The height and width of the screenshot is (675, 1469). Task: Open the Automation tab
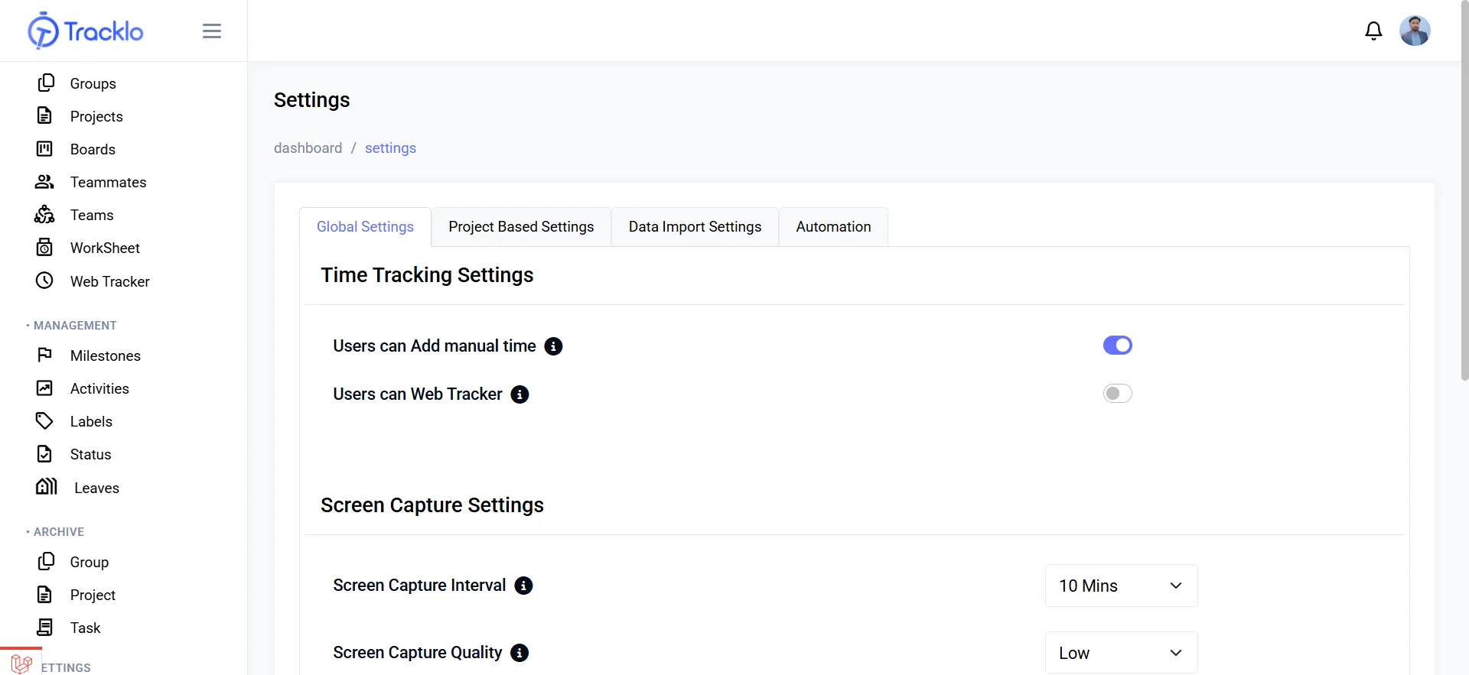tap(833, 227)
